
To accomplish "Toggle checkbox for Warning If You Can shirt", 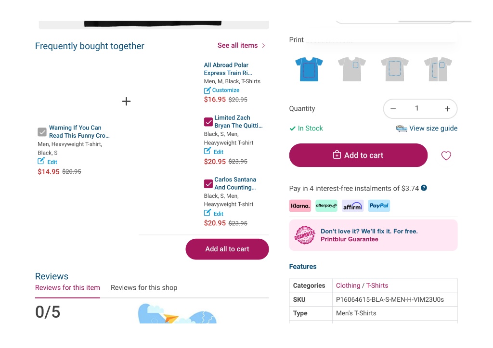I will tap(42, 132).
